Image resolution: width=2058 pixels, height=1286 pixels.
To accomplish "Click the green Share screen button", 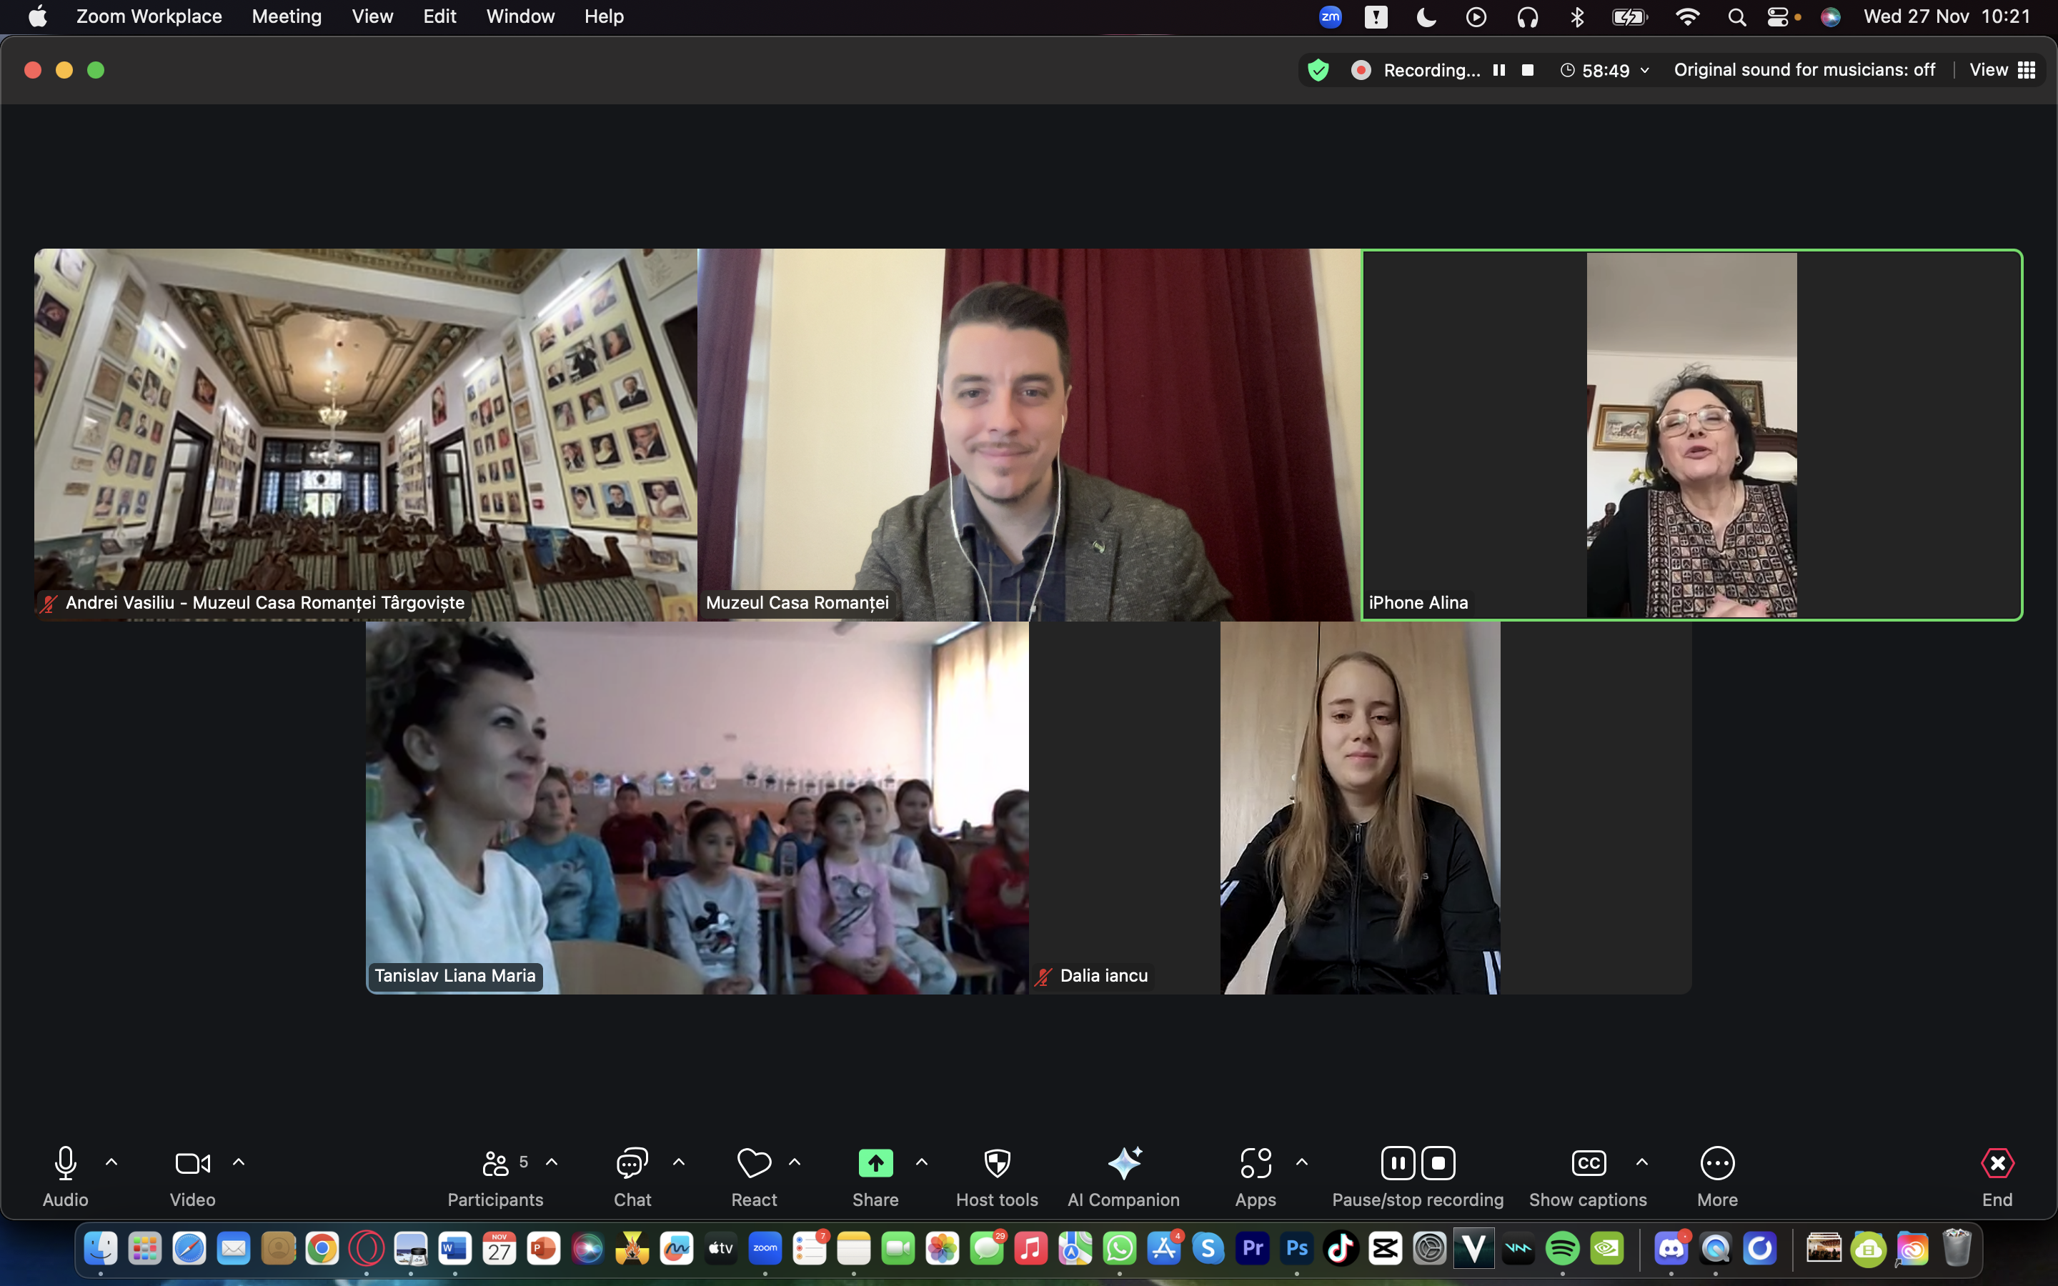I will pos(875,1164).
